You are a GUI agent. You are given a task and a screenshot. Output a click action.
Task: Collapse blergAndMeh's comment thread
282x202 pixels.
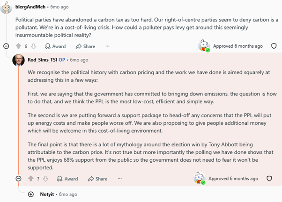(x=6, y=46)
